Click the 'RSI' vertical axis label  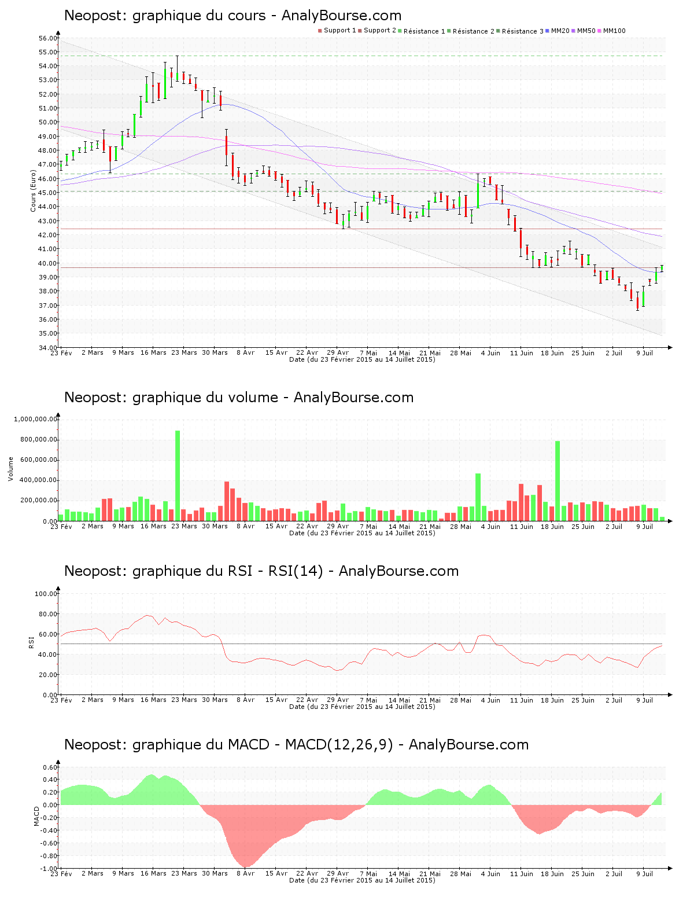coord(31,642)
